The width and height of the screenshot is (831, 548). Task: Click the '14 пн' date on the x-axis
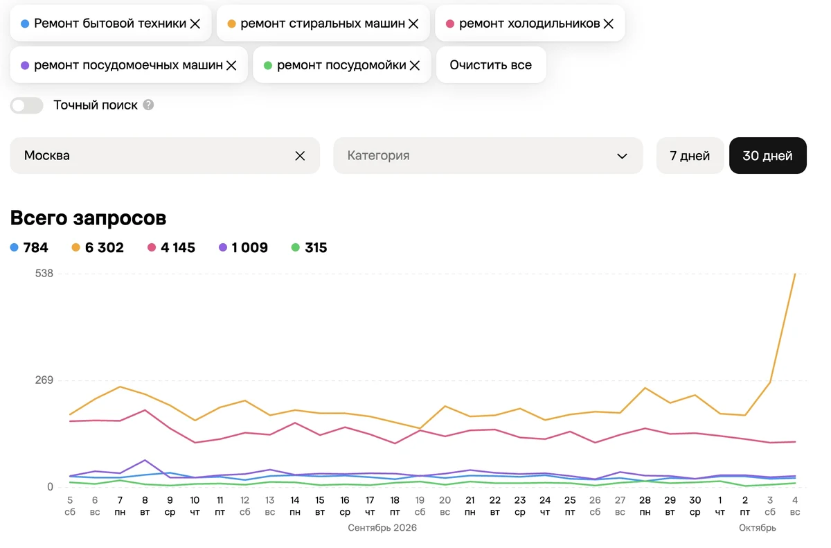pyautogui.click(x=295, y=506)
